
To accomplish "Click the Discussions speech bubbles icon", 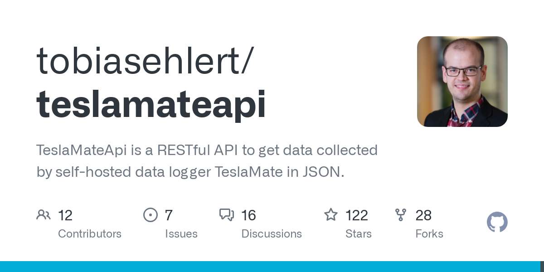I will coord(227,214).
